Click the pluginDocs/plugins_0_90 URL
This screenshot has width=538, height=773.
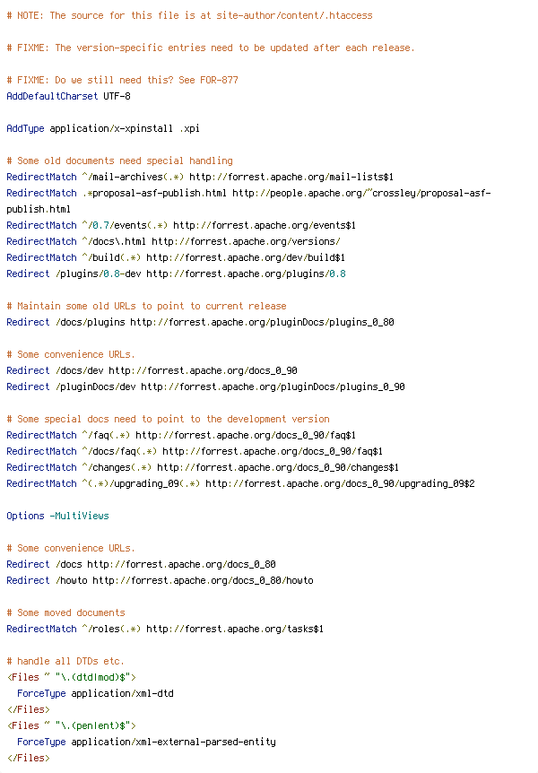(273, 387)
